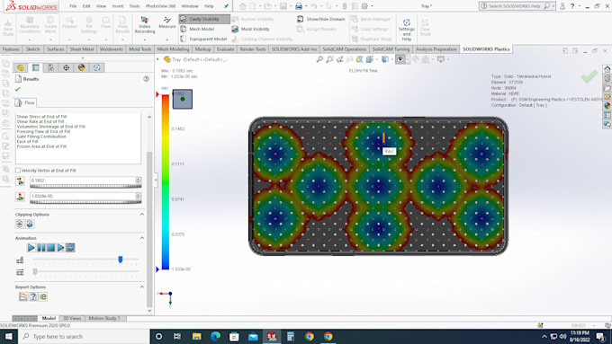Screen dimensions: 612x344
Task: Click the Measure tool icon
Action: coord(167,20)
